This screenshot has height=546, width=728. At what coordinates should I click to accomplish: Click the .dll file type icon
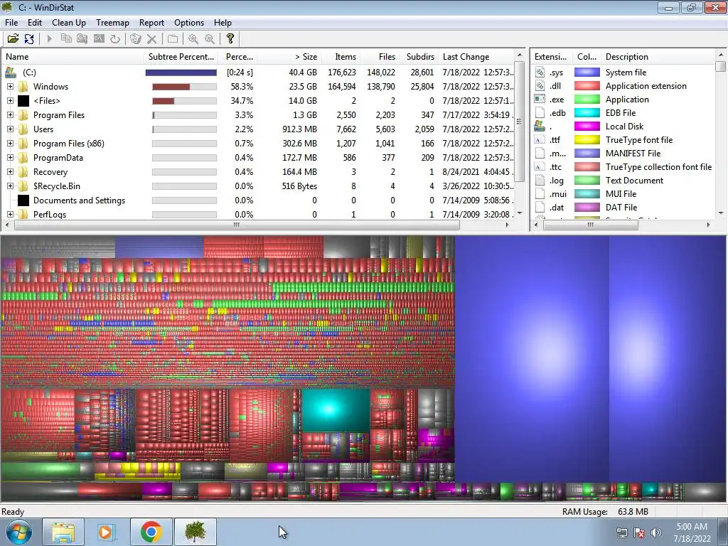tap(540, 86)
